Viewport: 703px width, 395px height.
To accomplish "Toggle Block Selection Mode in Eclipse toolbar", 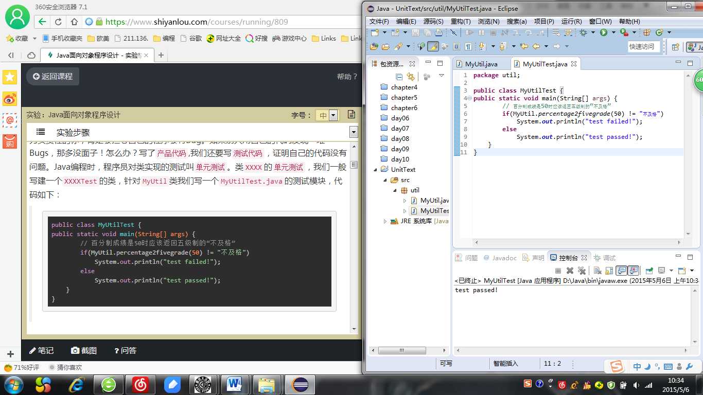I will [x=456, y=46].
